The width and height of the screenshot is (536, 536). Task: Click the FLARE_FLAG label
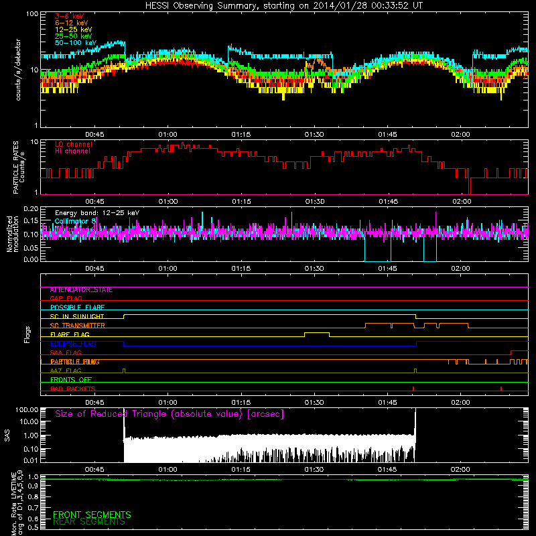70,334
